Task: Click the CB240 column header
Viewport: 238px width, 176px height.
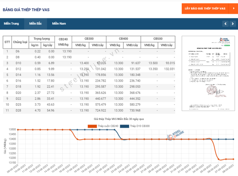Action: [63, 42]
